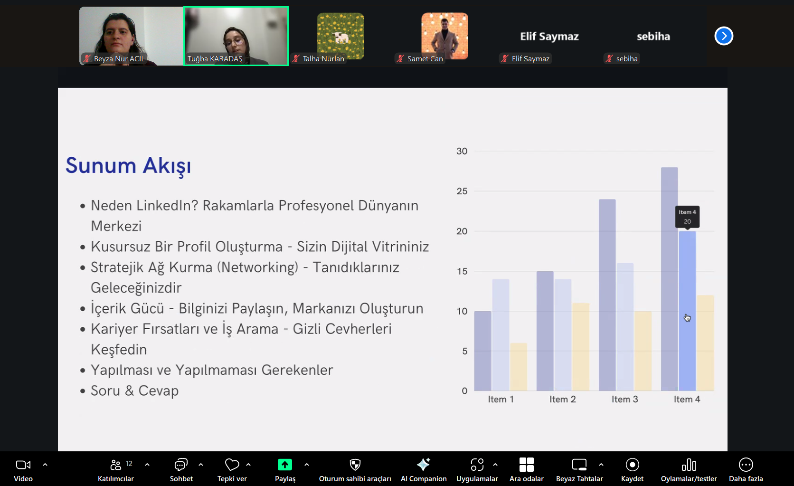This screenshot has width=794, height=486.
Task: Open Oturum sahibi araçları (host tools)
Action: pyautogui.click(x=355, y=469)
